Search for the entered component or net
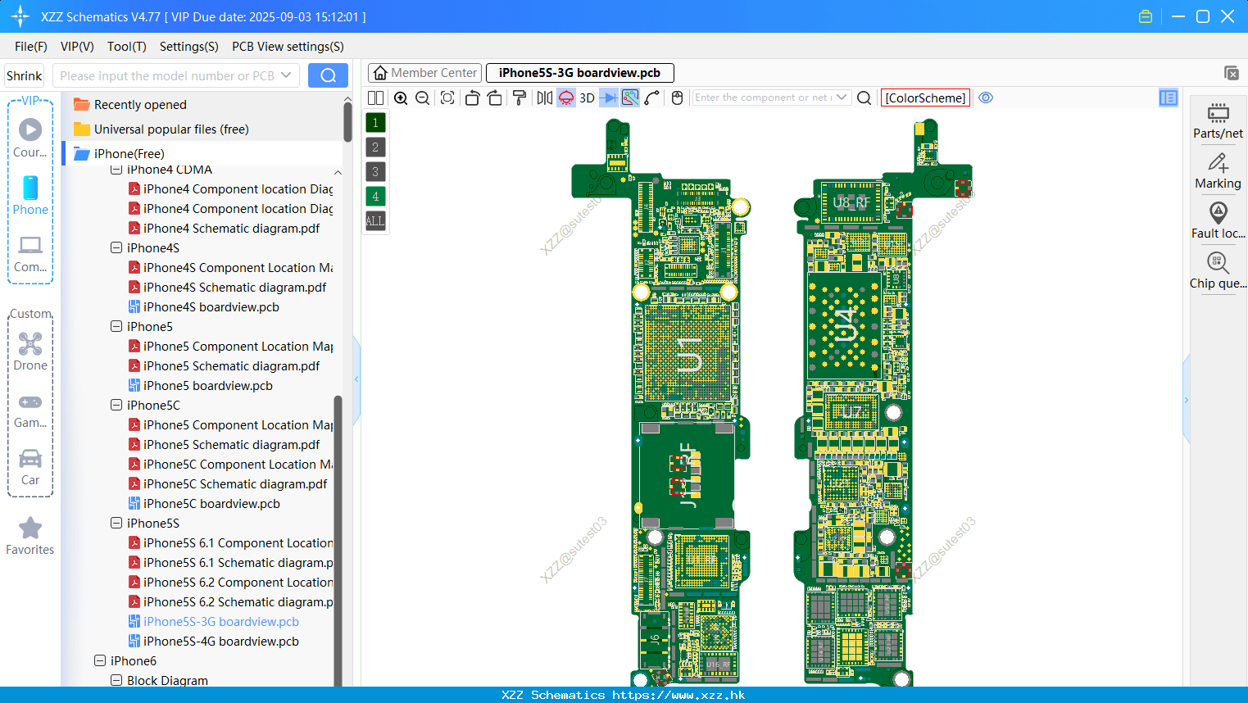Screen dimensions: 1248x703 pyautogui.click(x=864, y=98)
